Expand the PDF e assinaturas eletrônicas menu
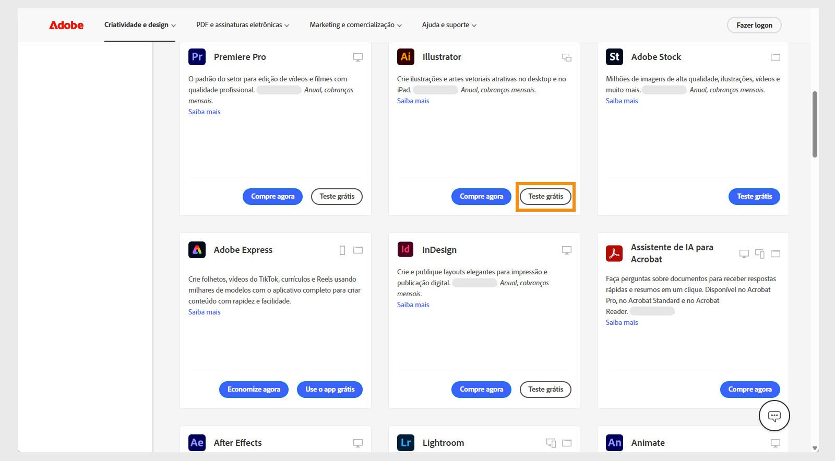Image resolution: width=835 pixels, height=461 pixels. click(243, 25)
